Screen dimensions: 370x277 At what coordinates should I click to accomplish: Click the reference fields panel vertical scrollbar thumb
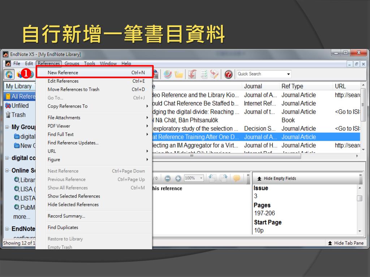tap(360, 198)
